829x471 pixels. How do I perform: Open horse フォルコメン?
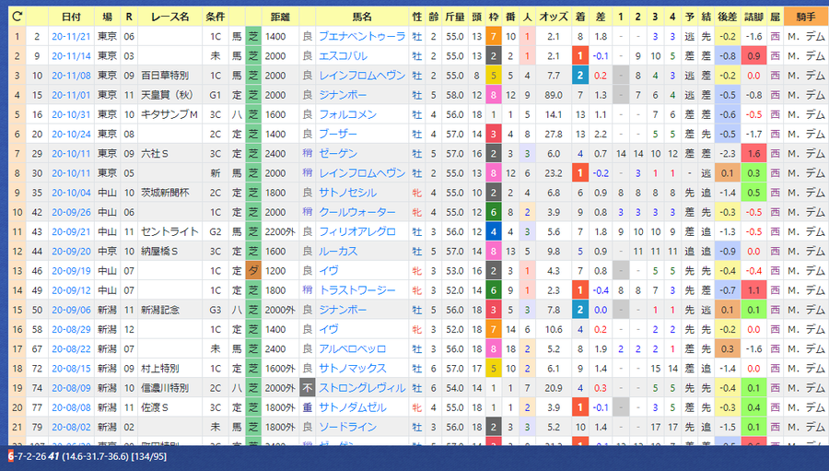click(x=348, y=115)
